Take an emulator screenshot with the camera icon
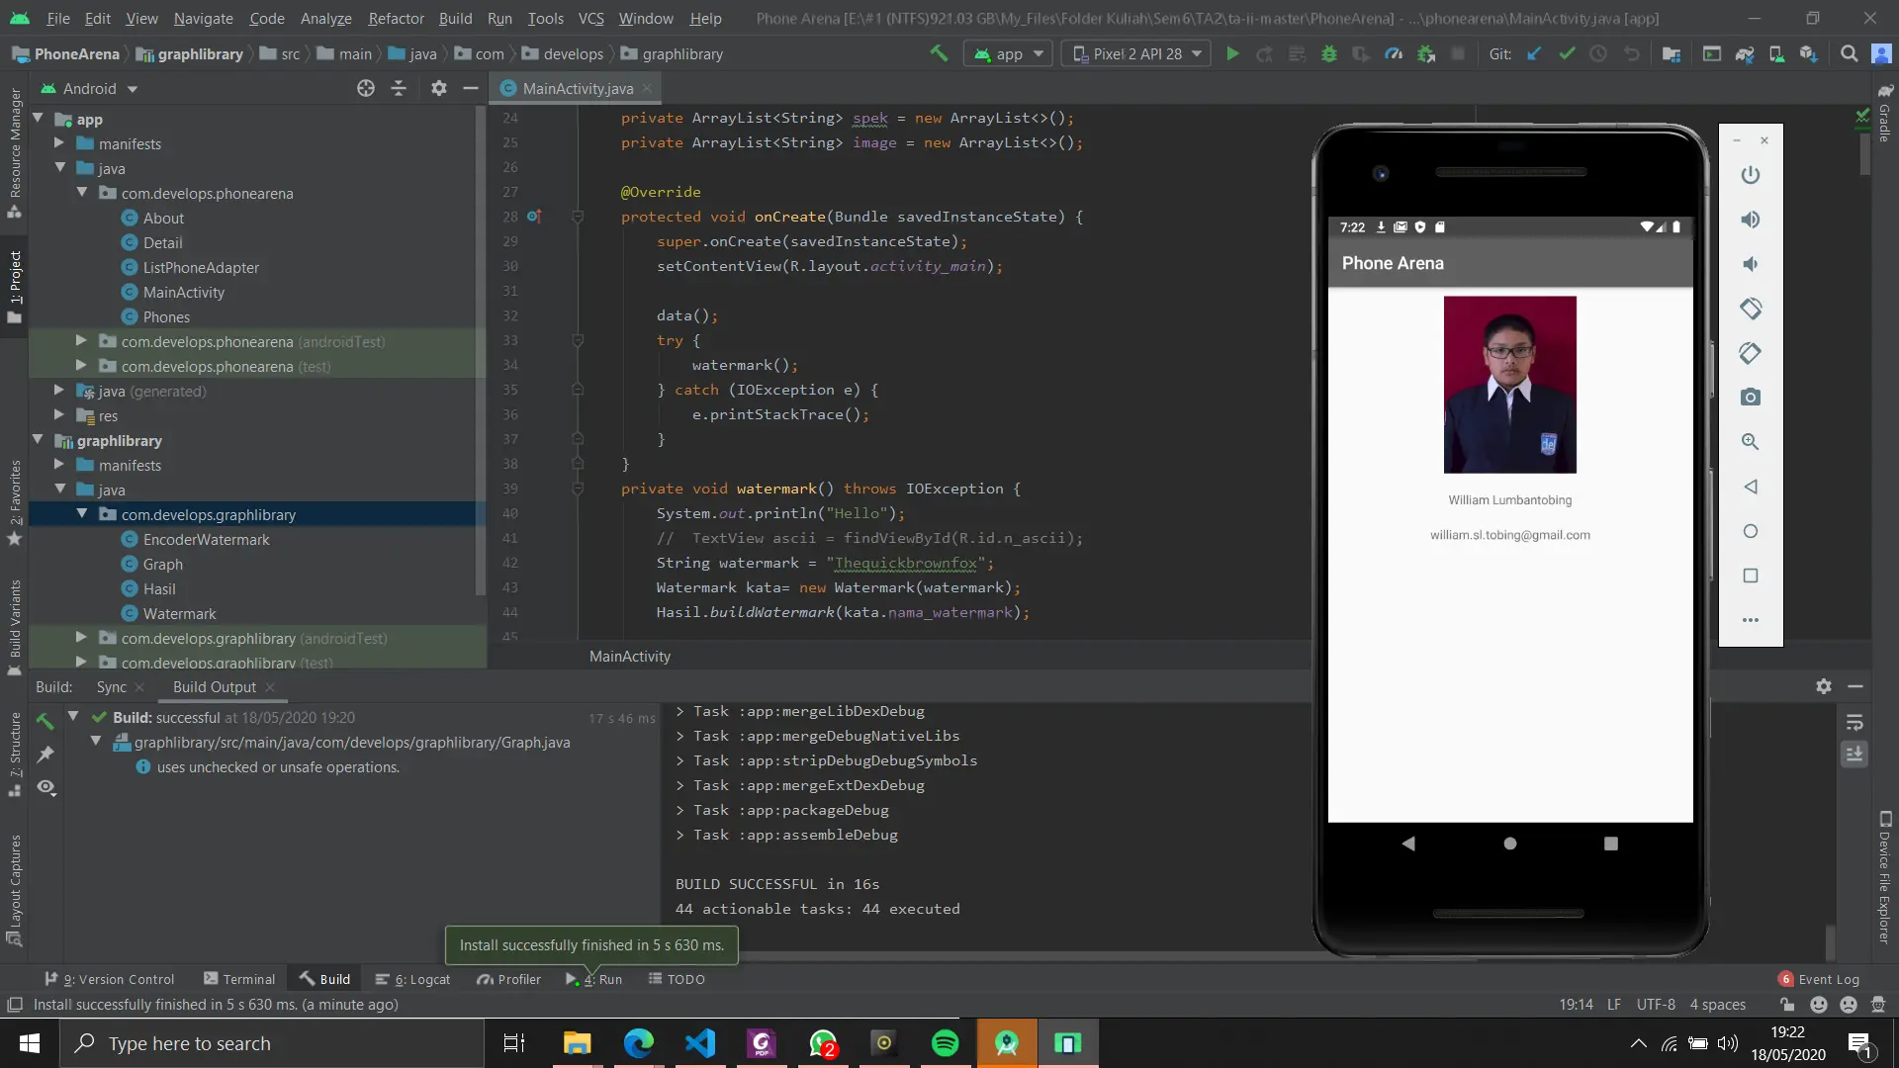This screenshot has width=1899, height=1068. [1750, 398]
